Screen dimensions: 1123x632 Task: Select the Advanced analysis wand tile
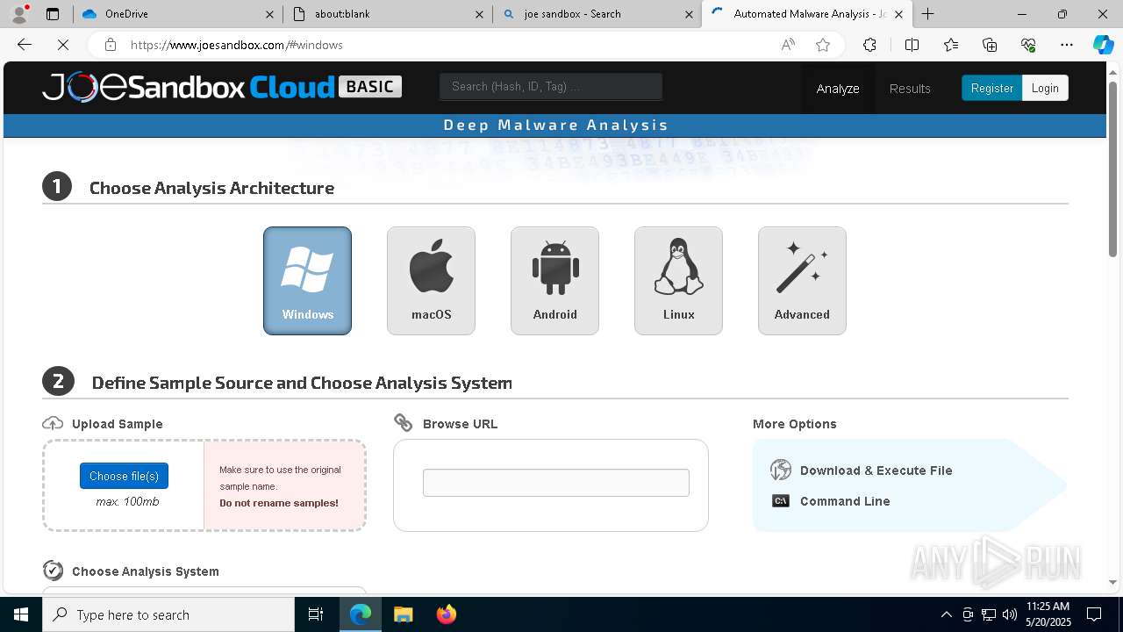click(802, 281)
